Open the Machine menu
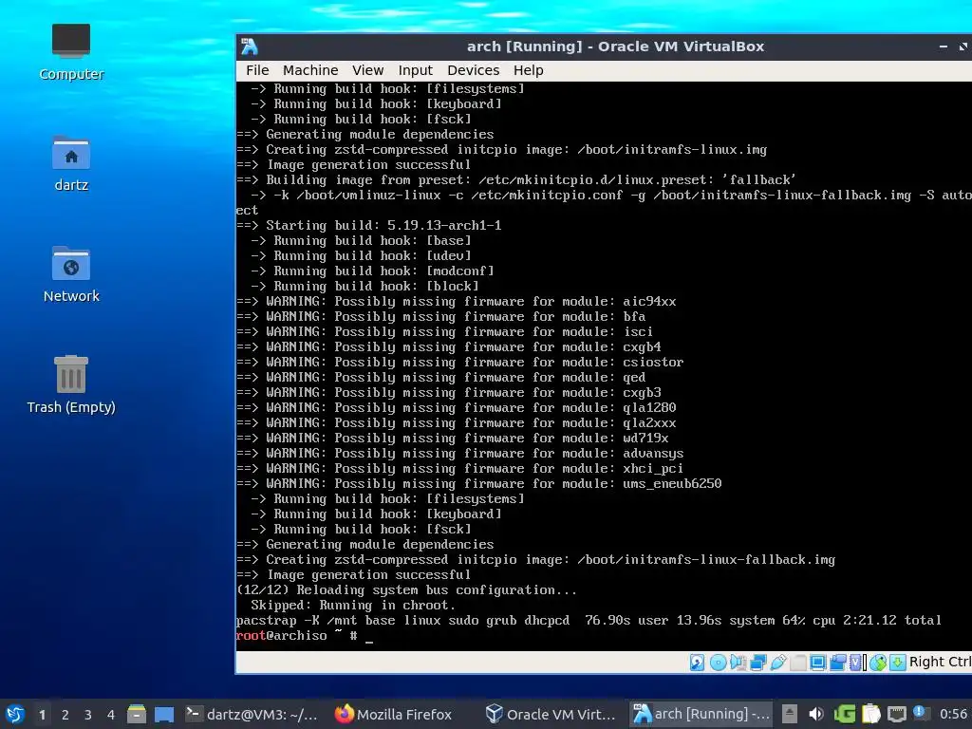Screen dimensions: 972x729 [310, 70]
